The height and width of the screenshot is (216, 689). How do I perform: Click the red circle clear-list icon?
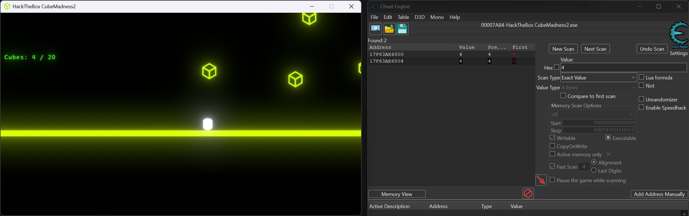point(528,193)
